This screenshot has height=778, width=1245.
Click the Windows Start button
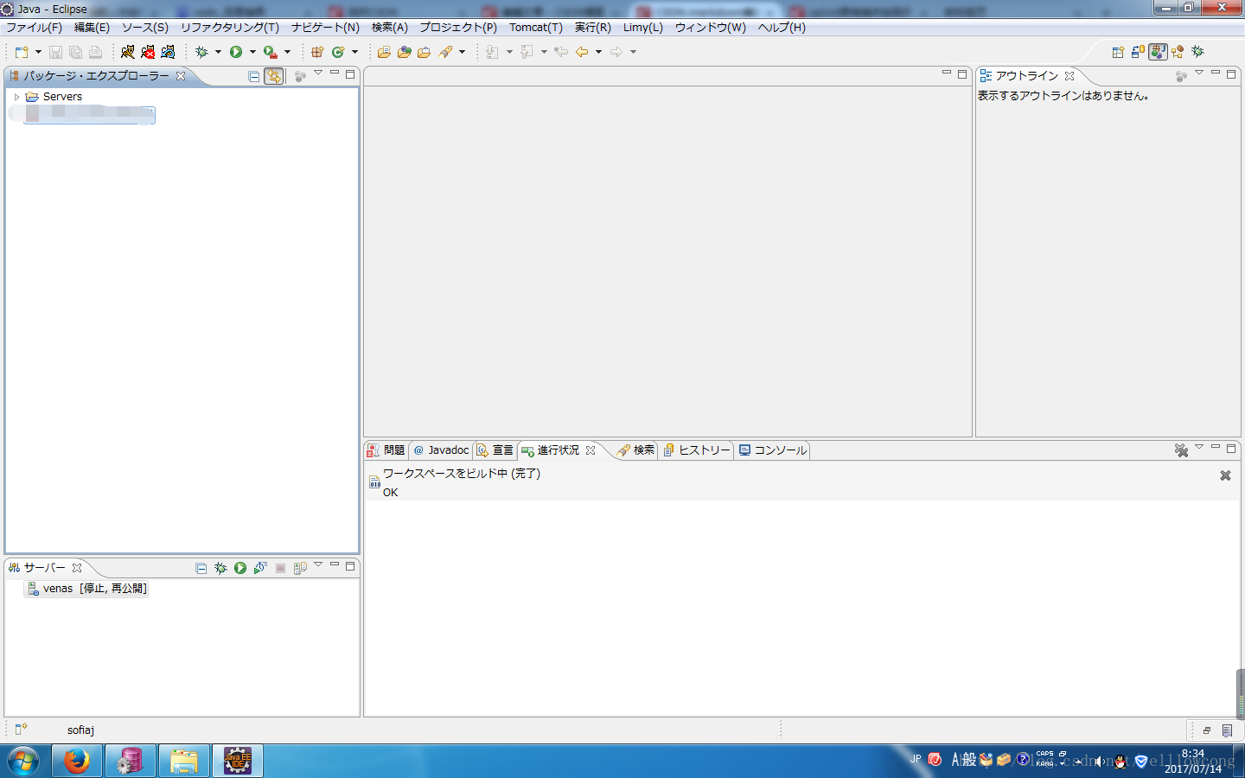(x=23, y=761)
